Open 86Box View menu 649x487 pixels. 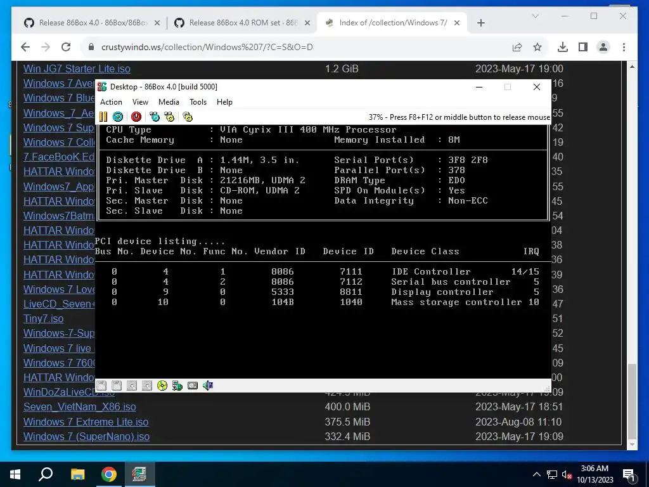point(140,102)
